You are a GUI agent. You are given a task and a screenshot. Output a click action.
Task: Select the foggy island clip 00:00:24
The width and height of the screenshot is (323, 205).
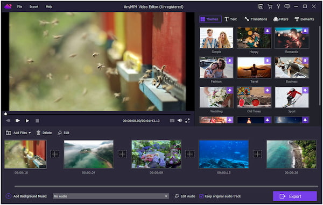tap(89, 154)
